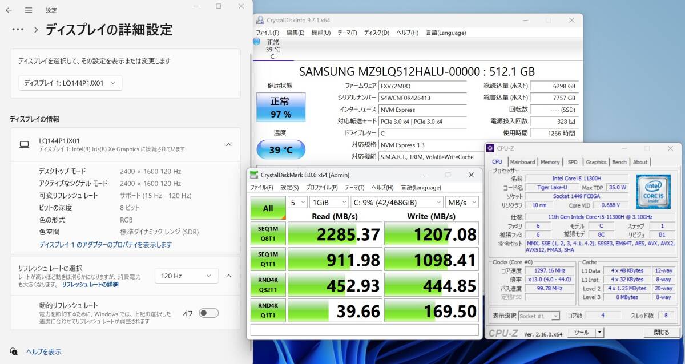This screenshot has height=364, width=685.
Task: Run the SEQ1M Q8T1 benchmark
Action: pos(268,233)
